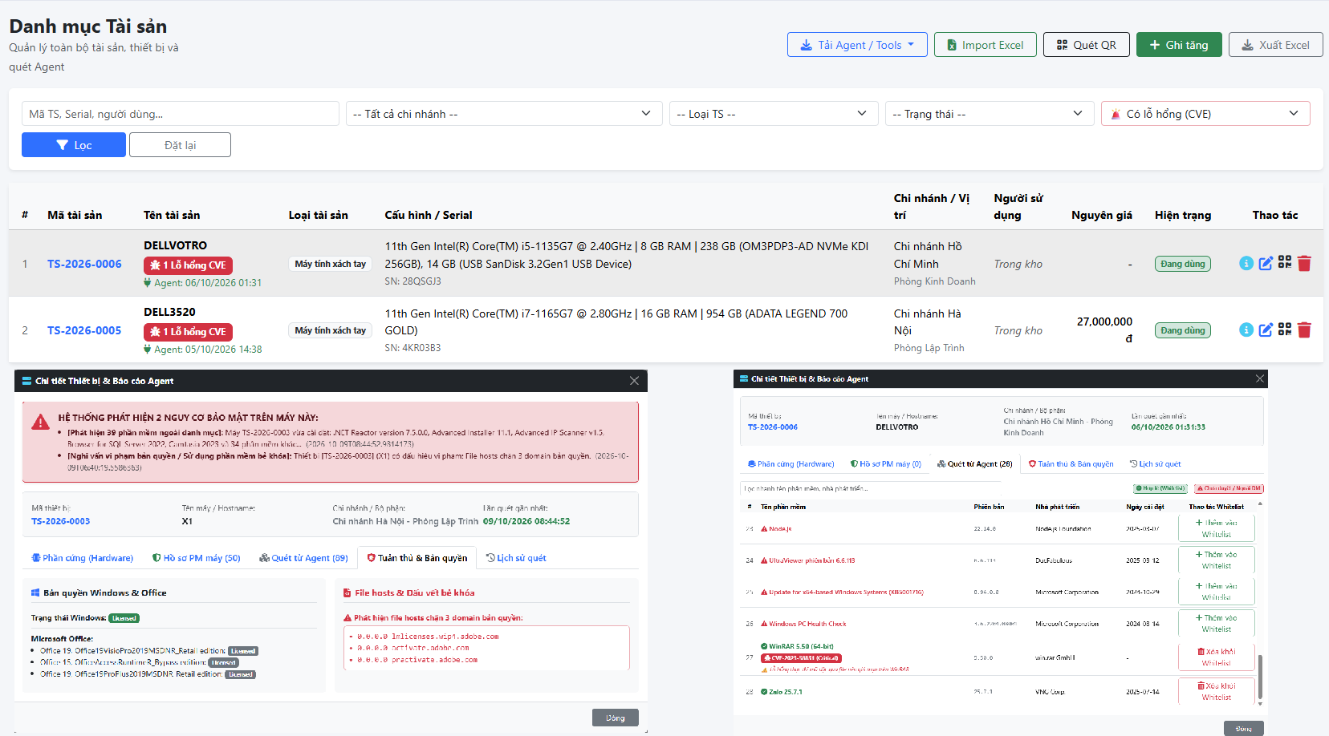Open asset link TS-2026-0006

84,264
